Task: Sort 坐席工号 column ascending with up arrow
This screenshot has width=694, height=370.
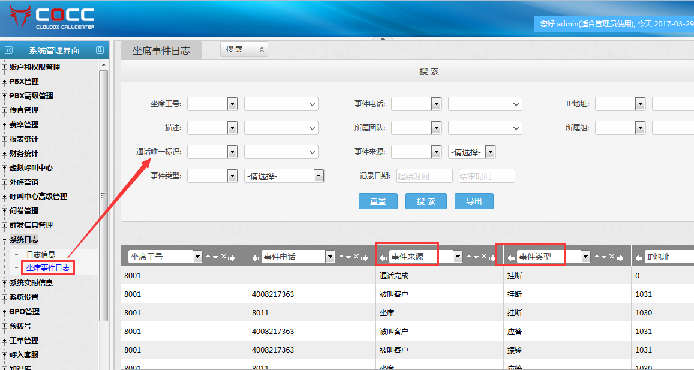Action: pos(208,257)
